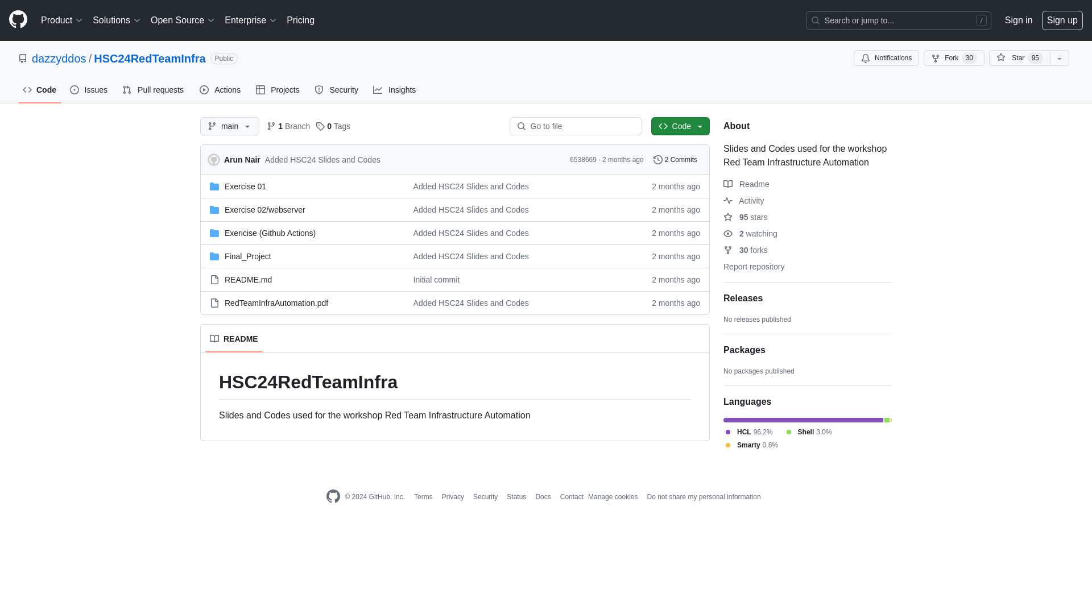Click the book icon next to Readme
This screenshot has width=1092, height=614.
[x=728, y=184]
